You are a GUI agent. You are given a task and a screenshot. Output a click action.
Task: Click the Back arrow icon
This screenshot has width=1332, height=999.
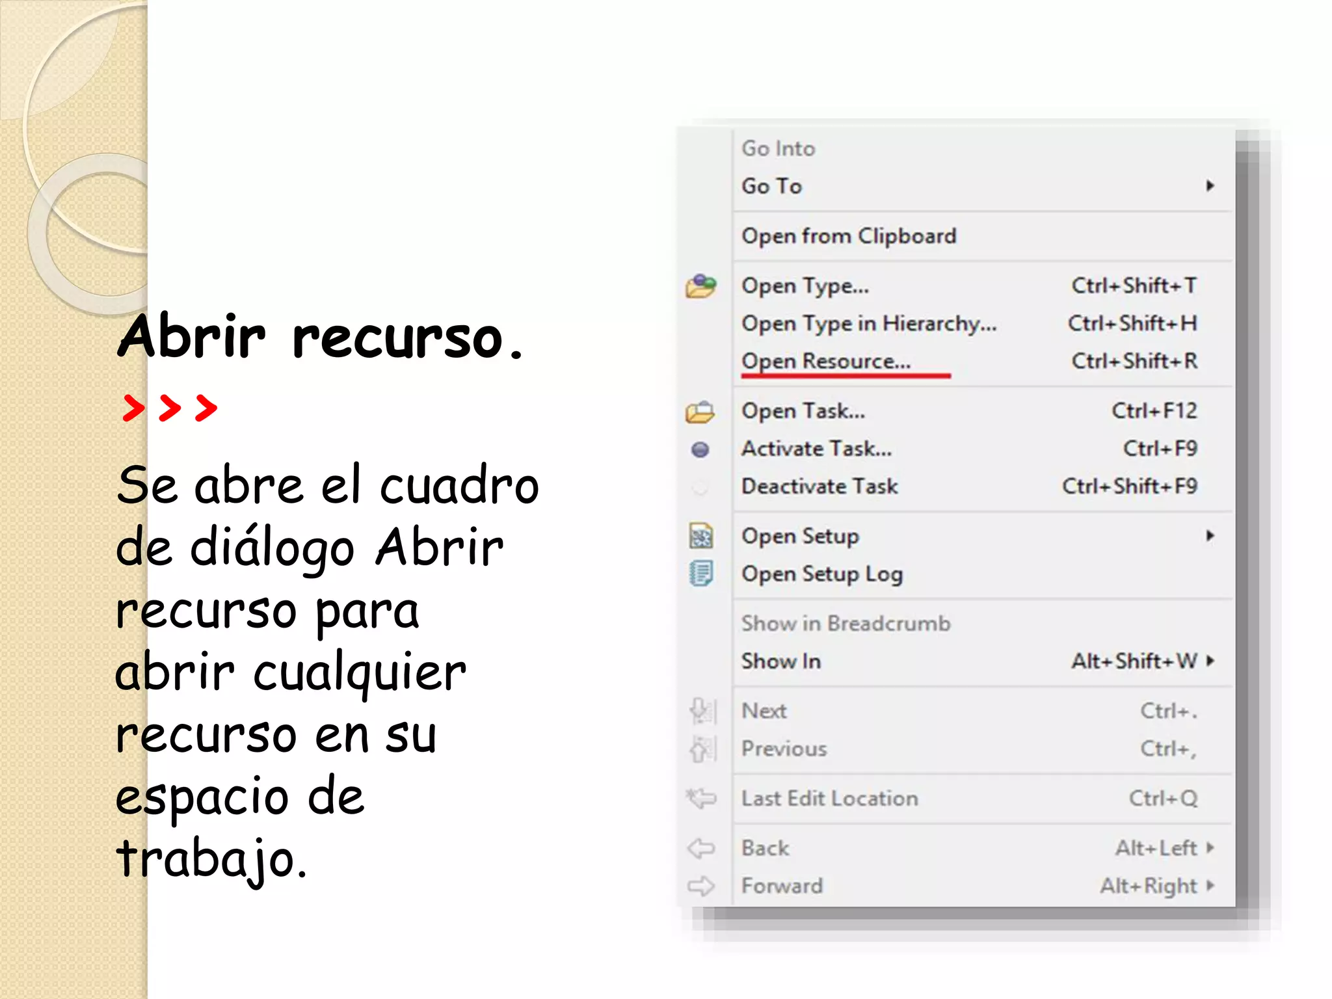coord(701,848)
